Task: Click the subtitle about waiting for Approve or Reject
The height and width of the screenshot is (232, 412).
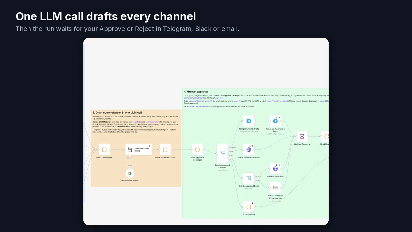Action: click(127, 29)
